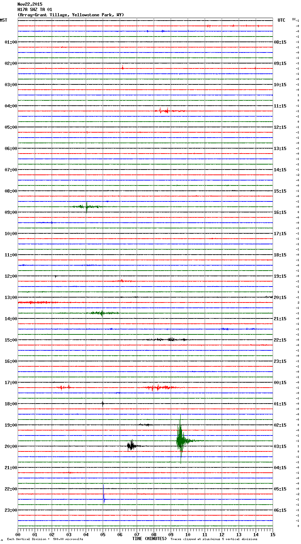Select the 01:00 MST time label
The width and height of the screenshot is (301, 544).
click(11, 42)
